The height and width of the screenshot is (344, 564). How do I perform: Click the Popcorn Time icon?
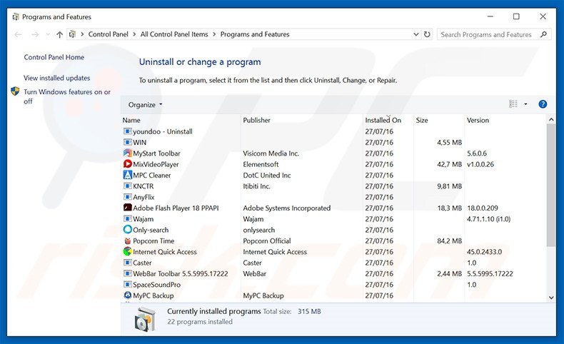click(127, 241)
